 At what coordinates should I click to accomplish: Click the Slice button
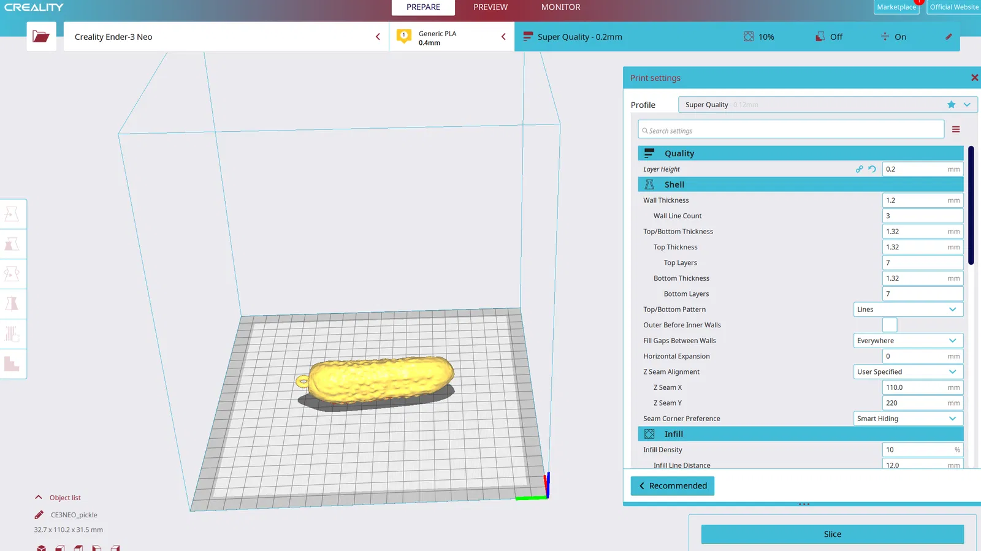point(833,534)
